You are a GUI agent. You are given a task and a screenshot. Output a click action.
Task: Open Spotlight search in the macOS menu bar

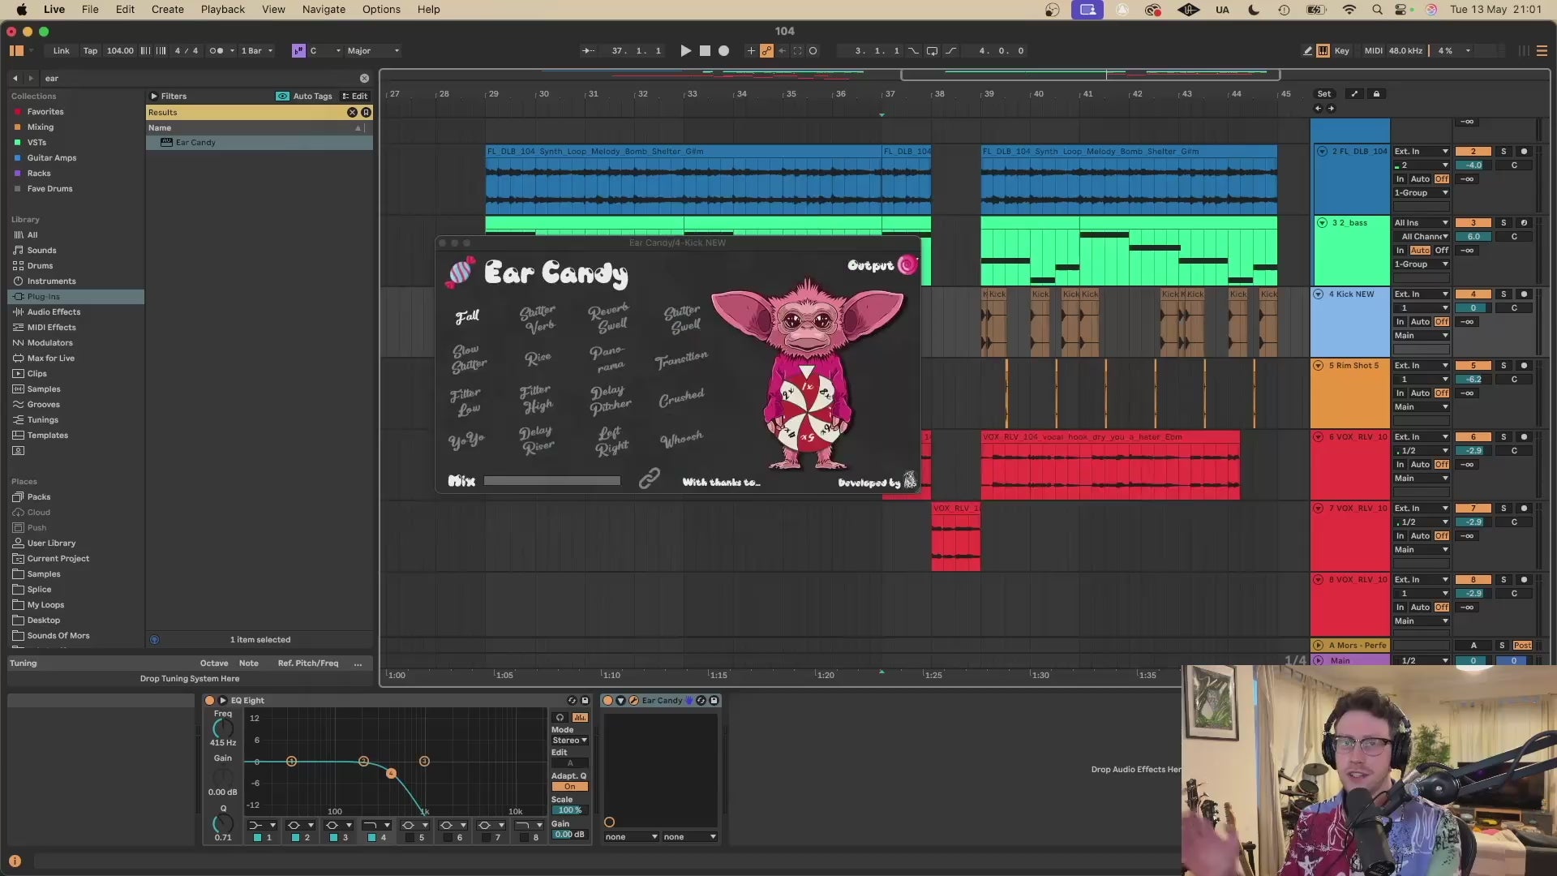[x=1377, y=10]
